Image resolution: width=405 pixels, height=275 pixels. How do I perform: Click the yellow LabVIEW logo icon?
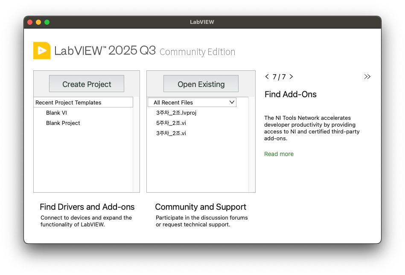(x=42, y=51)
